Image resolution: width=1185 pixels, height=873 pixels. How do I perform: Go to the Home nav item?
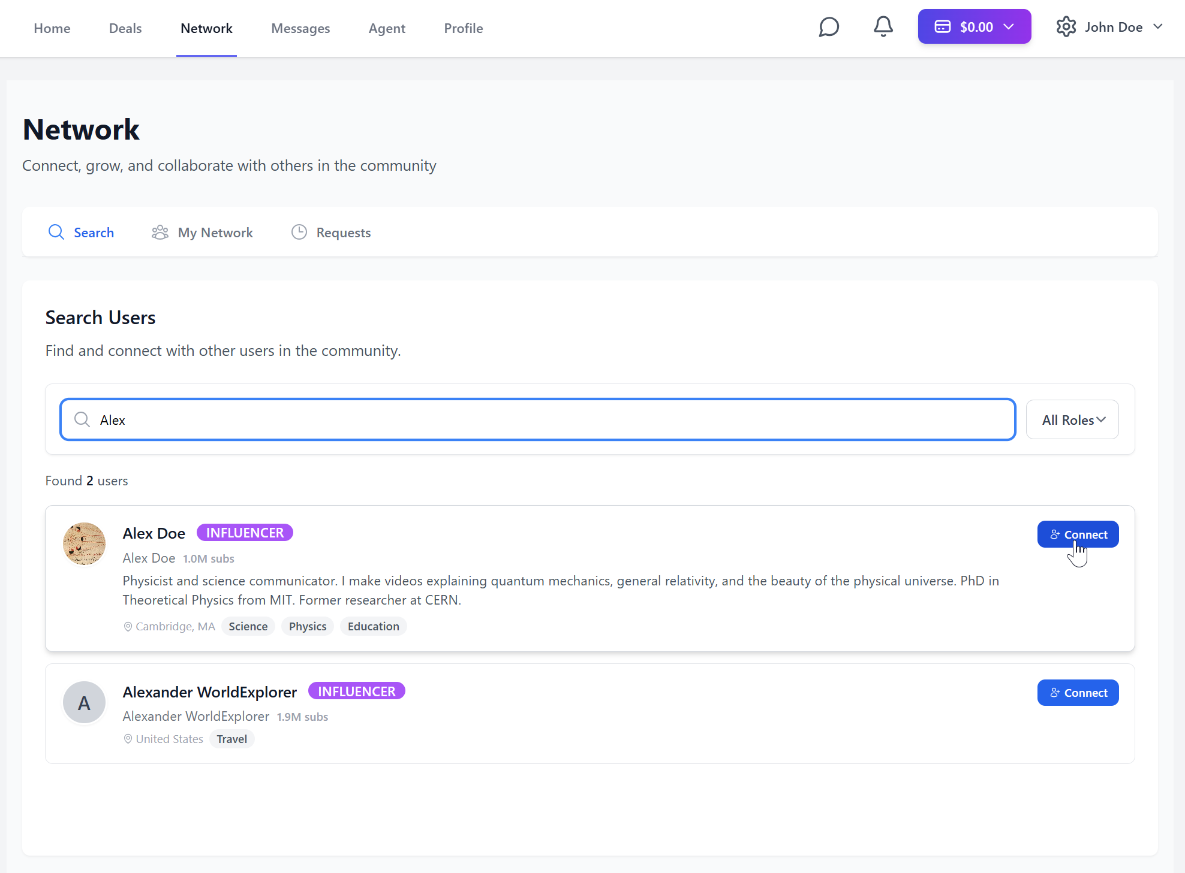(52, 28)
